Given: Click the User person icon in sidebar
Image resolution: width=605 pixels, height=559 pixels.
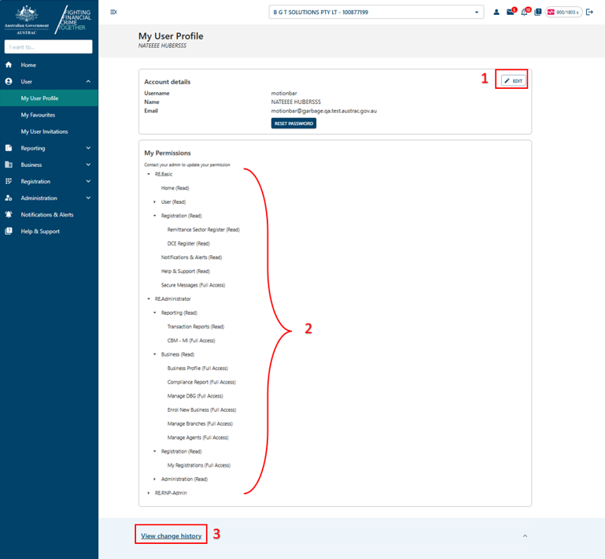Looking at the screenshot, I should coord(9,81).
